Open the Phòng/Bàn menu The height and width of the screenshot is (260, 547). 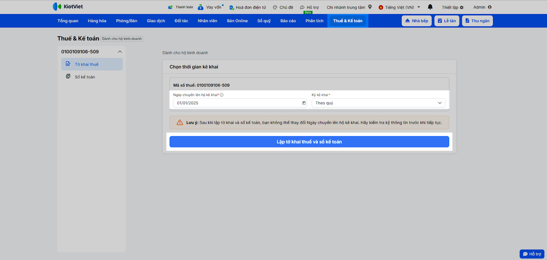[126, 21]
